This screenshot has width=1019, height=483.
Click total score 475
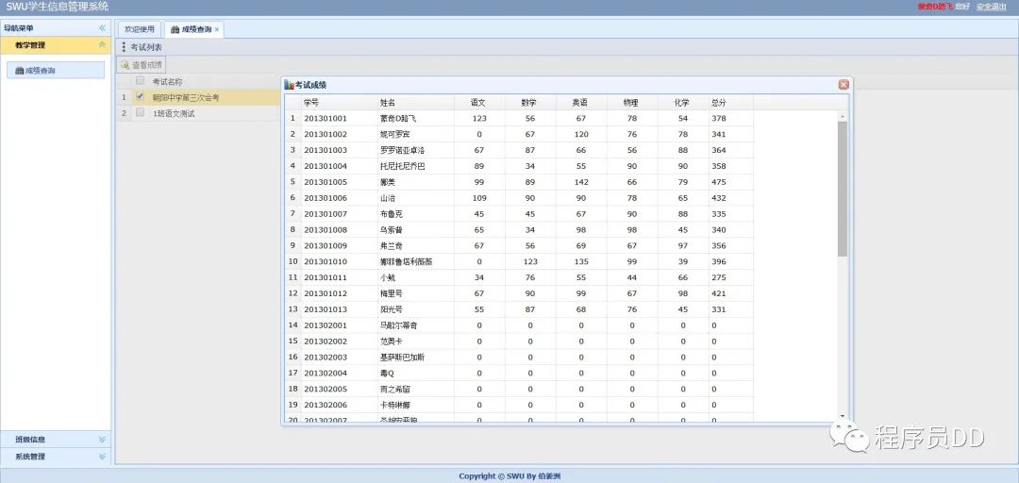click(x=719, y=182)
